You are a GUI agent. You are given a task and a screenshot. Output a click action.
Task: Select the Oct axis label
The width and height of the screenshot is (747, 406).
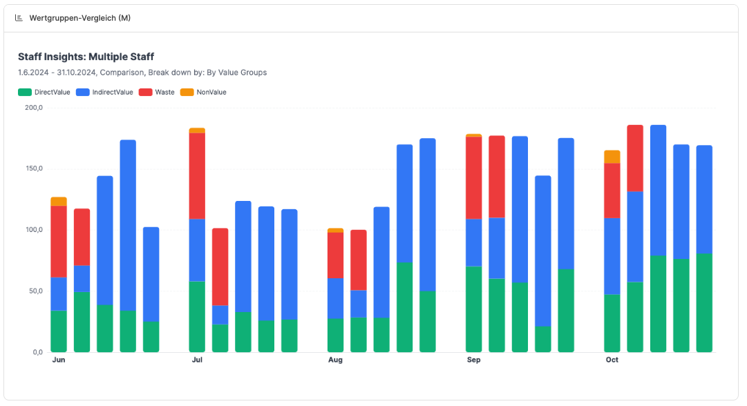click(612, 360)
